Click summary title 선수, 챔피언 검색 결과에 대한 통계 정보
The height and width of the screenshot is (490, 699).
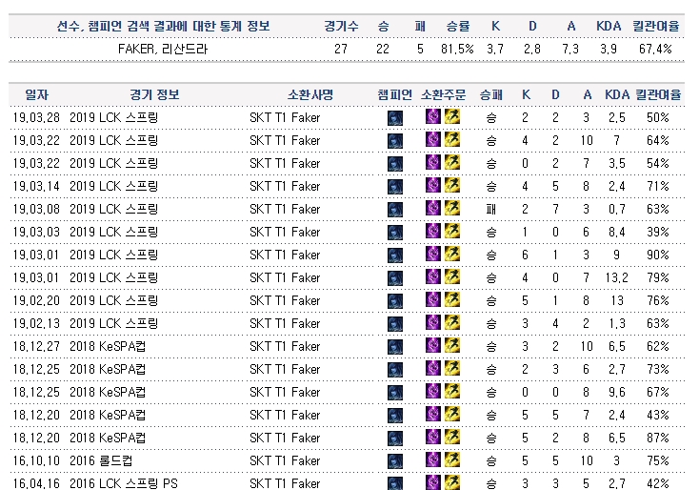163,26
